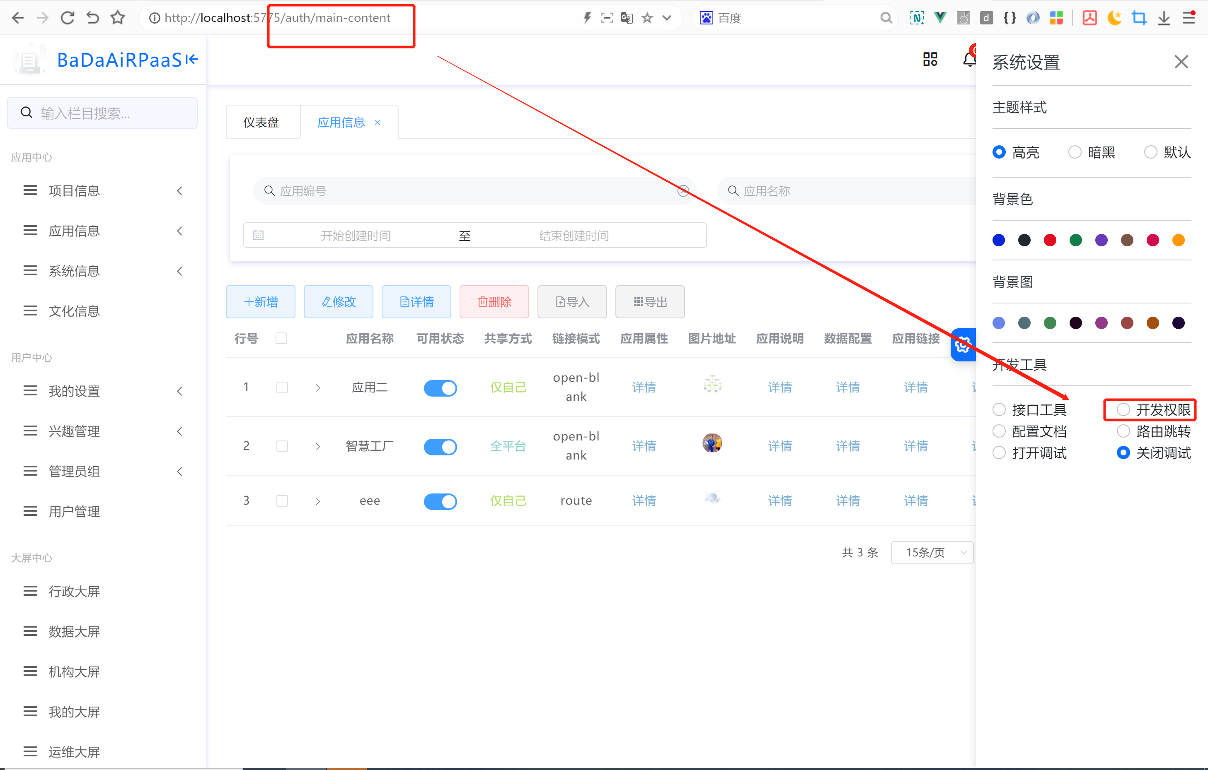Viewport: 1208px width, 770px height.
Task: Select the 默认 theme radio
Action: 1150,152
